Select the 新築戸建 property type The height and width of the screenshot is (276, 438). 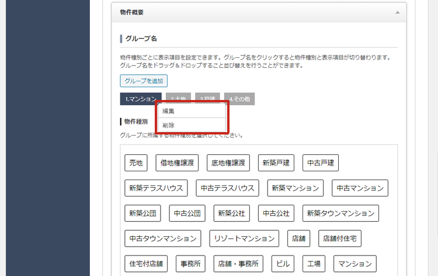click(x=276, y=163)
